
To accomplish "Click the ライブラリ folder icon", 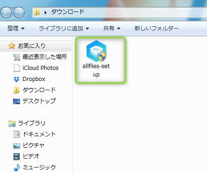I will pyautogui.click(x=12, y=124).
